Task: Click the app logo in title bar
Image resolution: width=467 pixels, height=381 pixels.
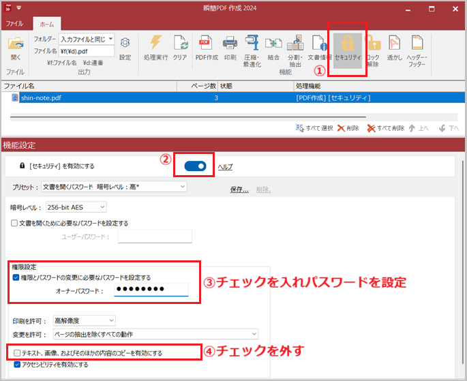Action: [x=8, y=8]
